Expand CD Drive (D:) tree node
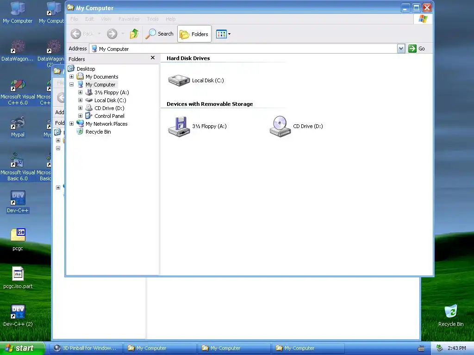This screenshot has width=474, height=355. 81,108
